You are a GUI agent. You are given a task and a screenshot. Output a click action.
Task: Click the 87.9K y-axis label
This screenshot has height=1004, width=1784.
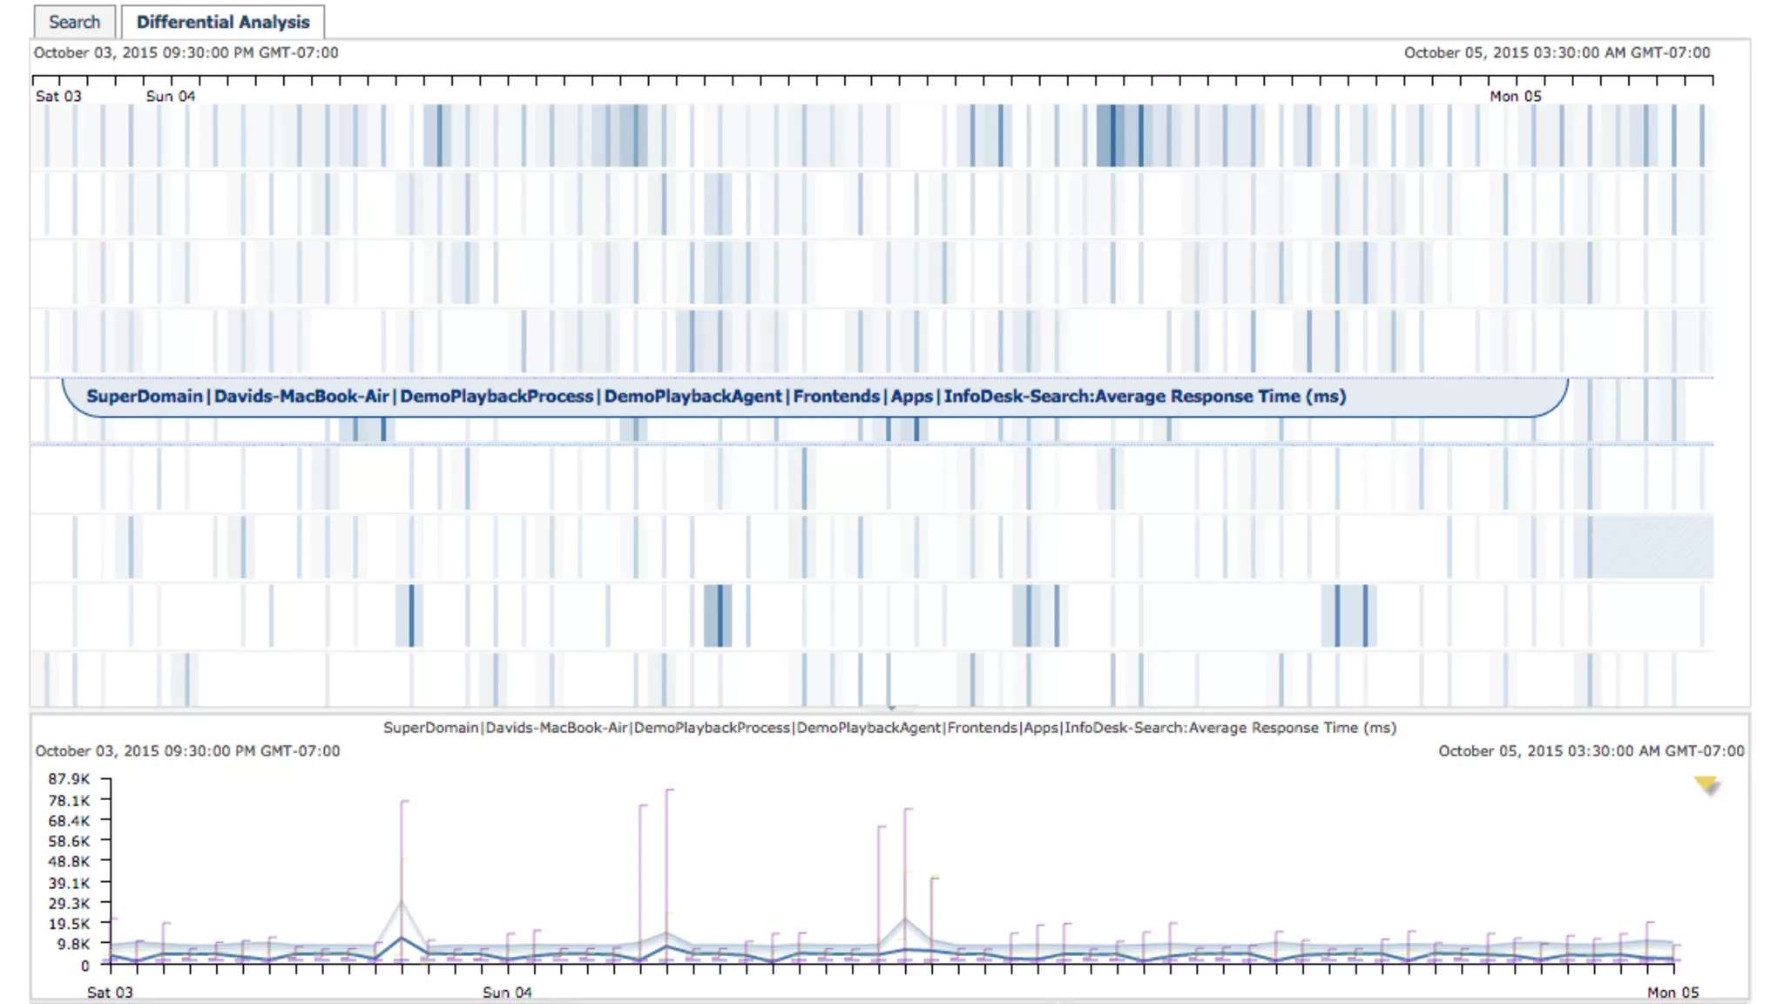(x=69, y=778)
